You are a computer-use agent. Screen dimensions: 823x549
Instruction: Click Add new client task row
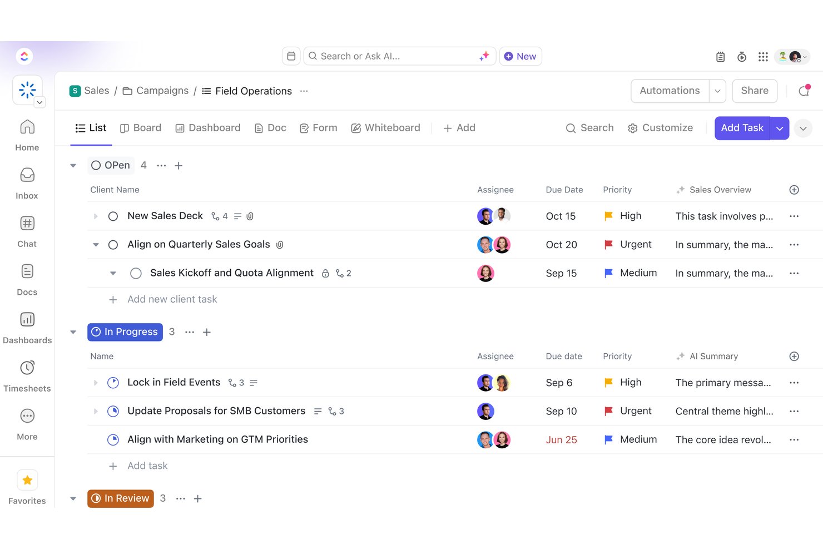coord(162,299)
